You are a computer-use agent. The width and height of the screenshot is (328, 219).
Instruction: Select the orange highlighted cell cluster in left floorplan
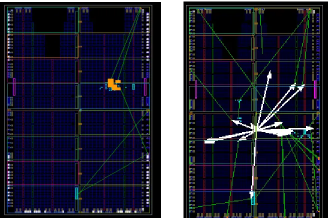pyautogui.click(x=114, y=84)
